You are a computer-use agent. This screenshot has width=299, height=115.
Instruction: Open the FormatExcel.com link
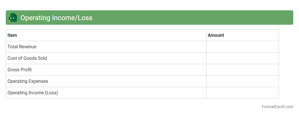point(277,107)
